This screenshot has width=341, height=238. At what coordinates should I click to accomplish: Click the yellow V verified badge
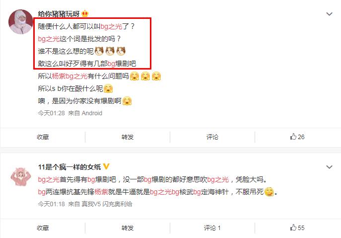(106, 166)
